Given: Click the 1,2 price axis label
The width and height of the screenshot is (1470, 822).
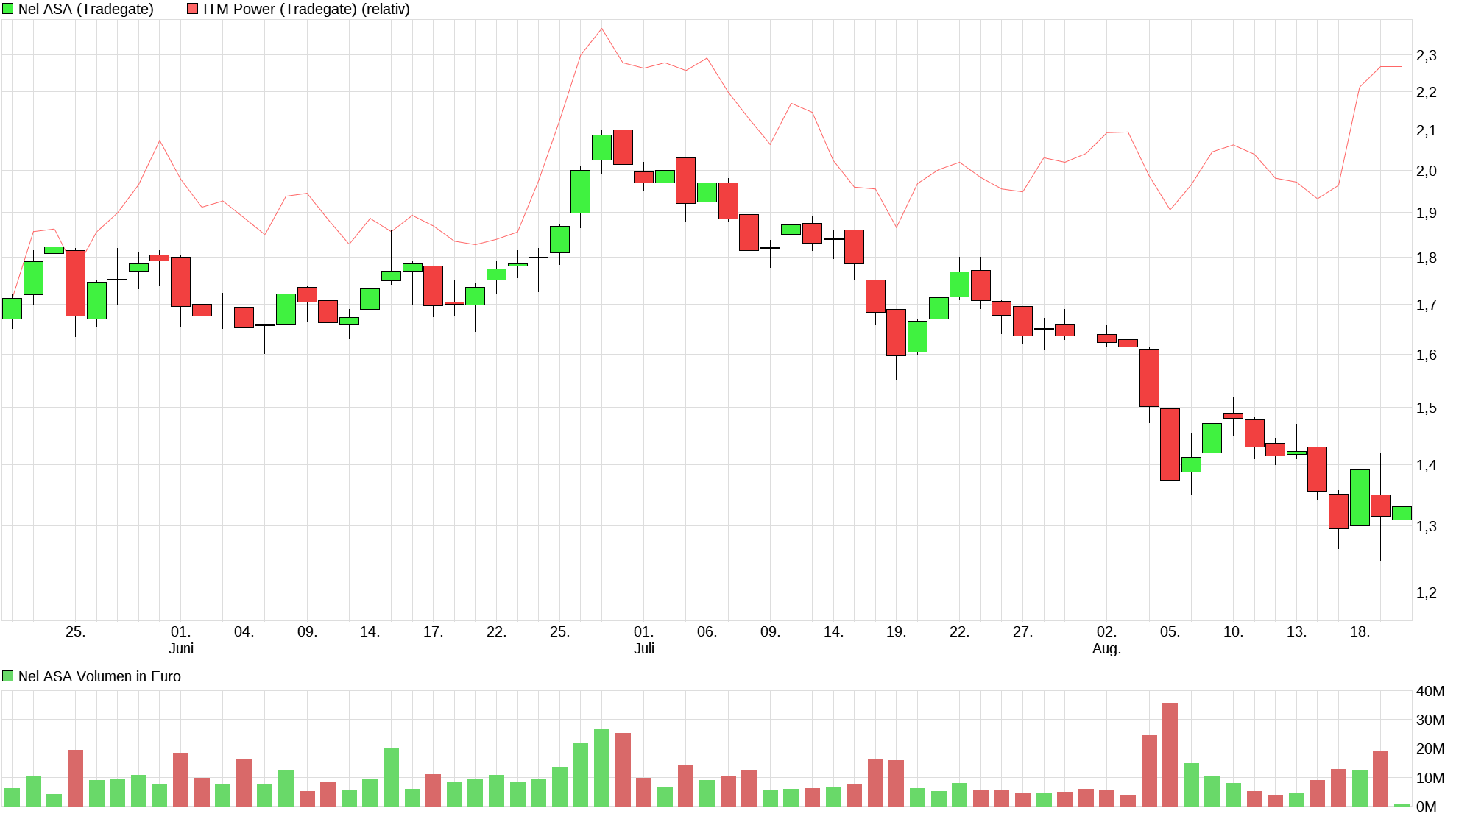Looking at the screenshot, I should 1426,592.
